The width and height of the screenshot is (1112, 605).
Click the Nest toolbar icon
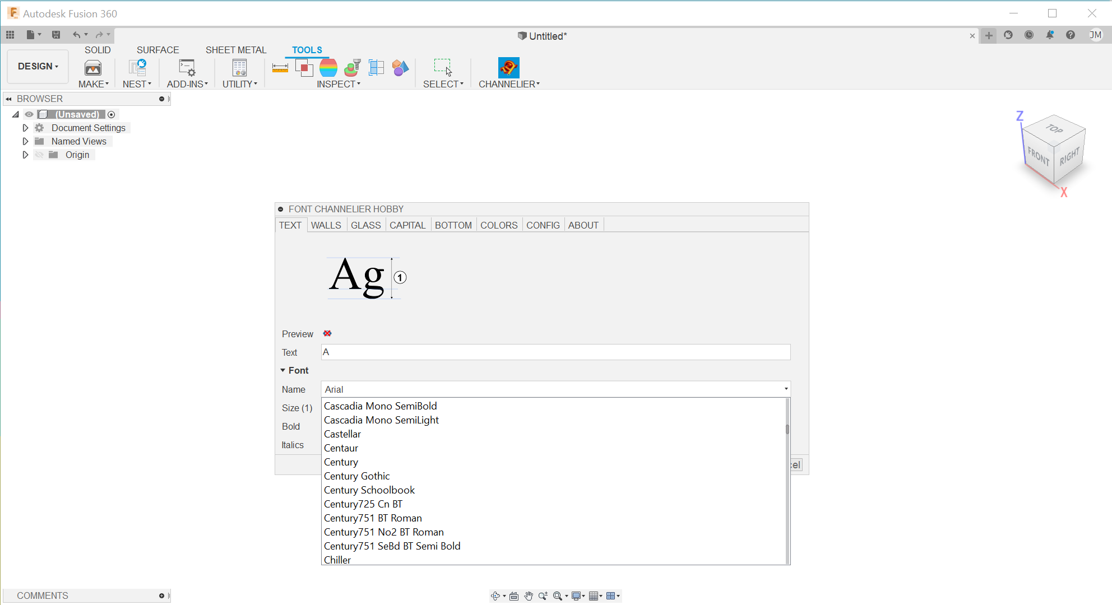pos(137,68)
